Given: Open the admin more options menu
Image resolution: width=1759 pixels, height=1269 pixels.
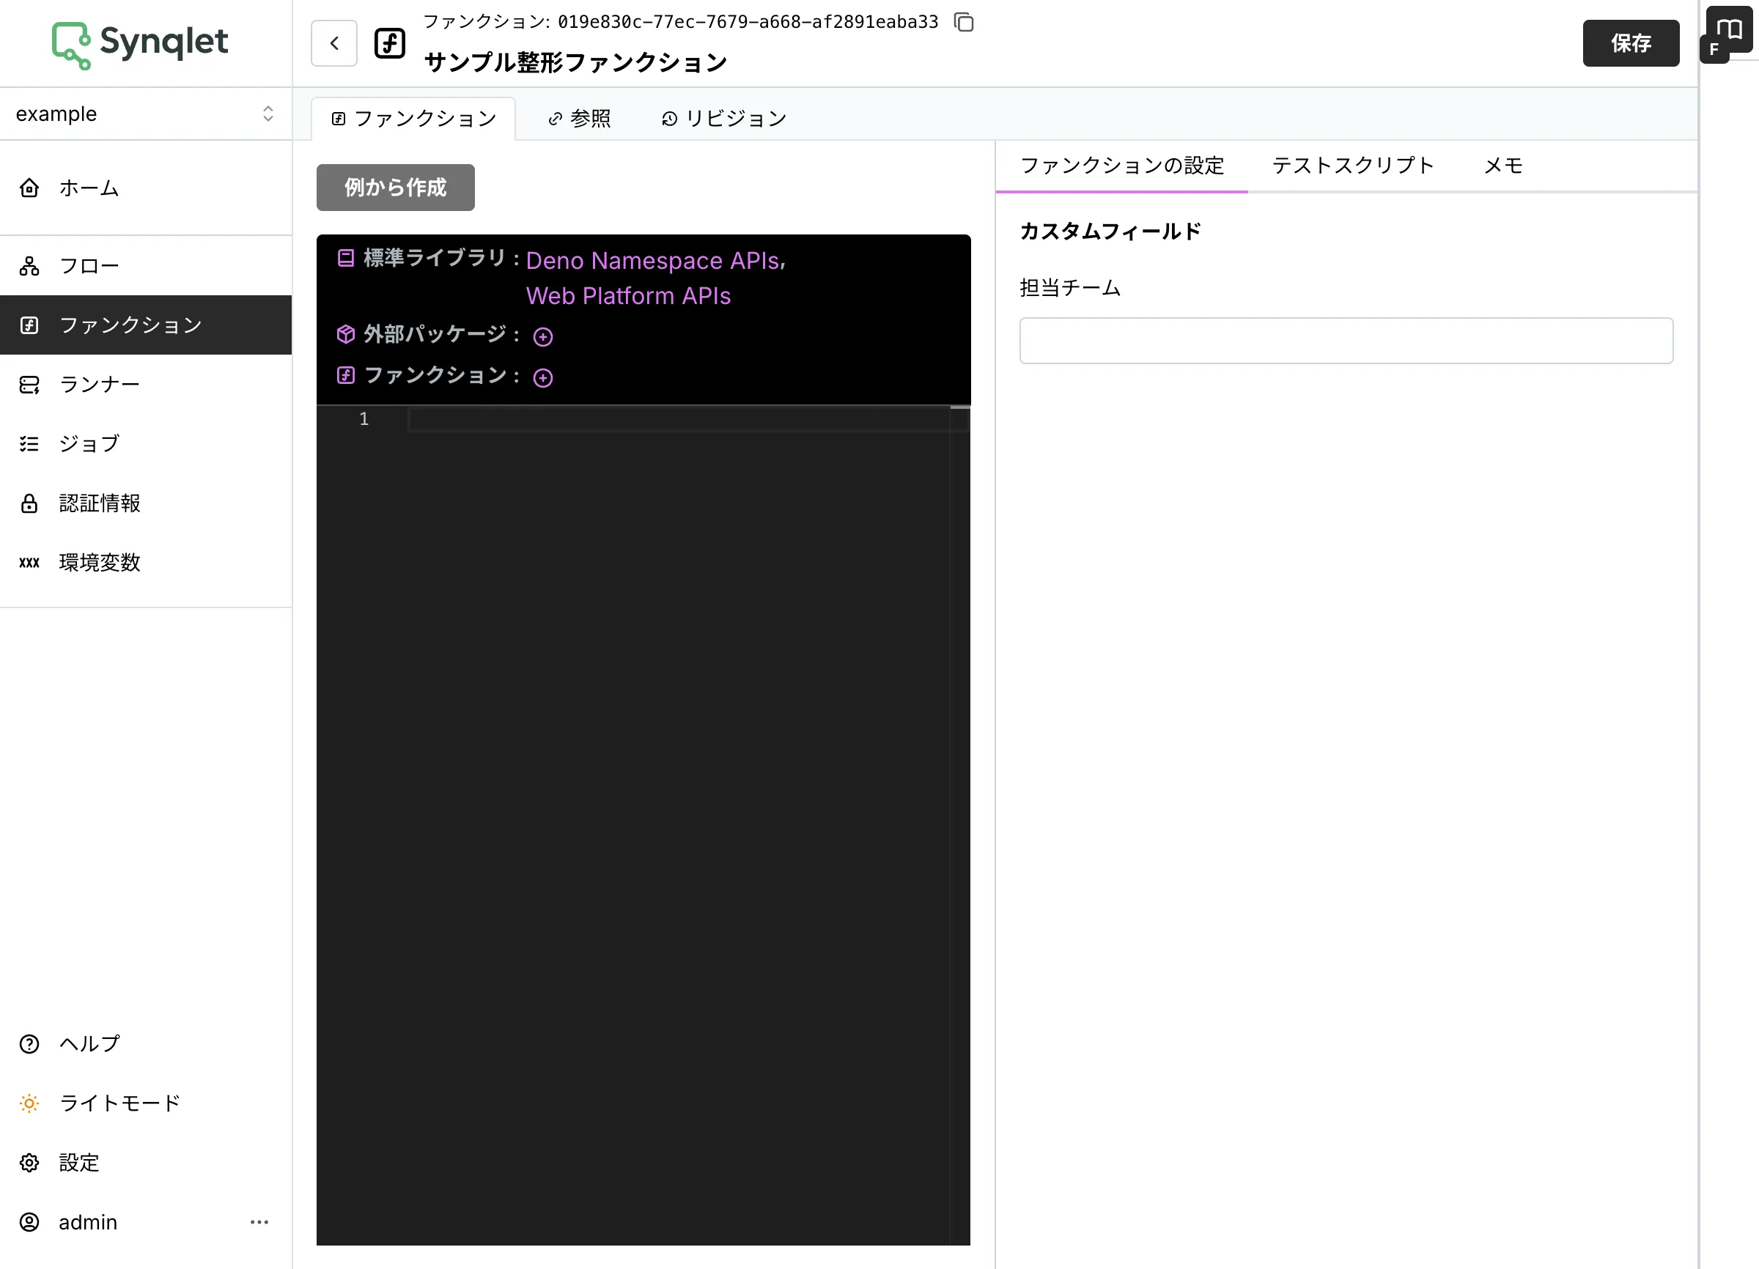Looking at the screenshot, I should (x=259, y=1223).
